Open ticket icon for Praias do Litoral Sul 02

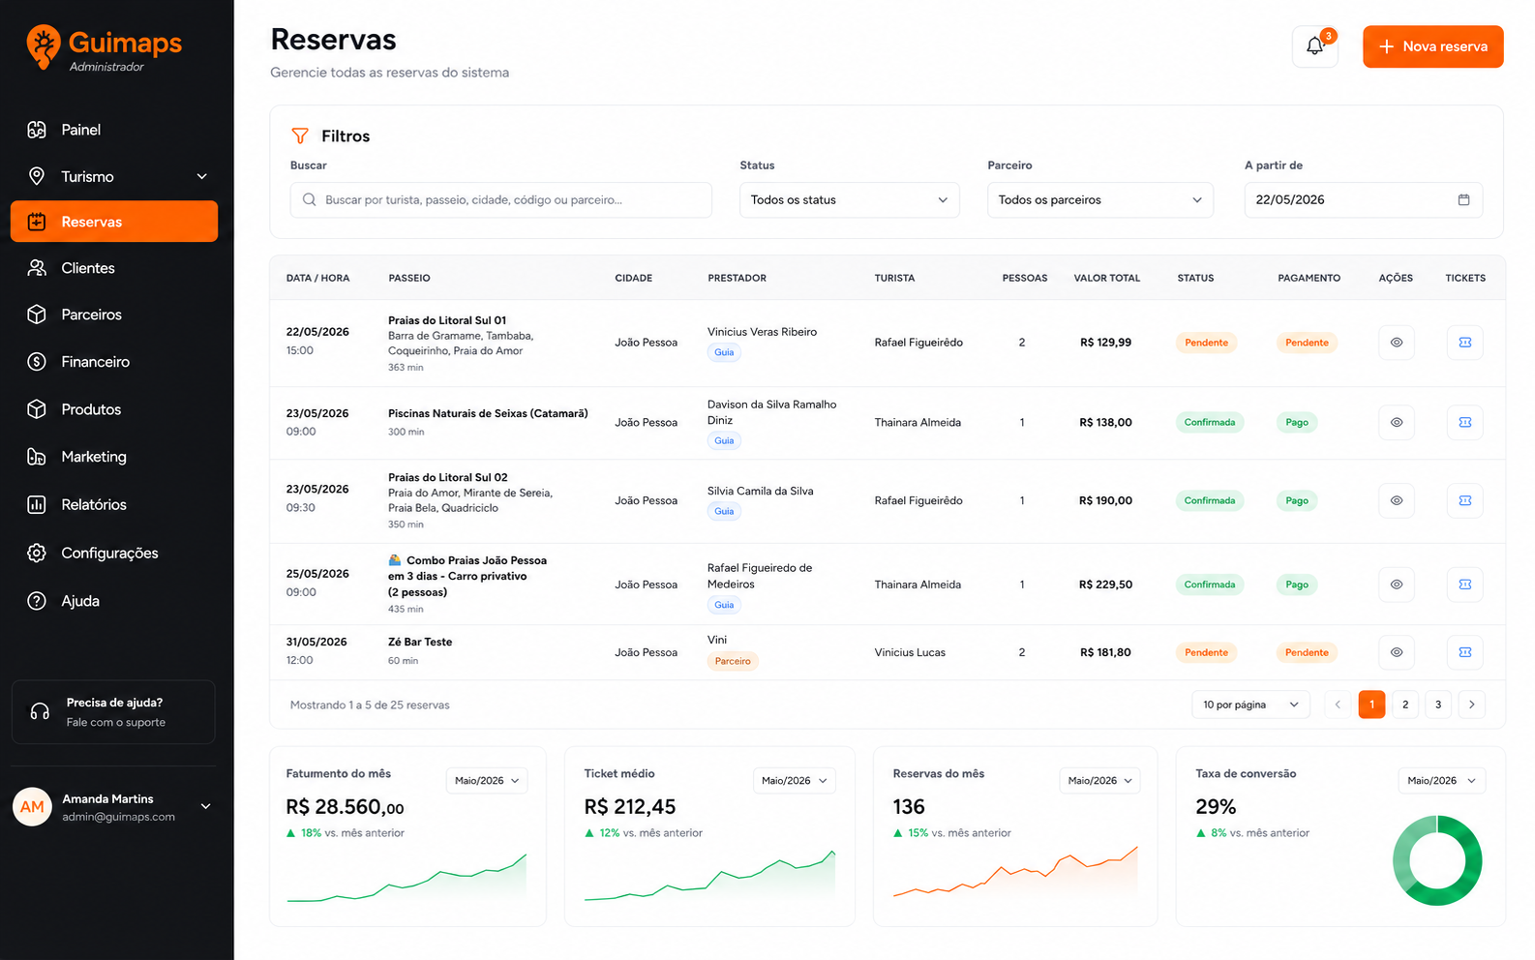pyautogui.click(x=1465, y=500)
